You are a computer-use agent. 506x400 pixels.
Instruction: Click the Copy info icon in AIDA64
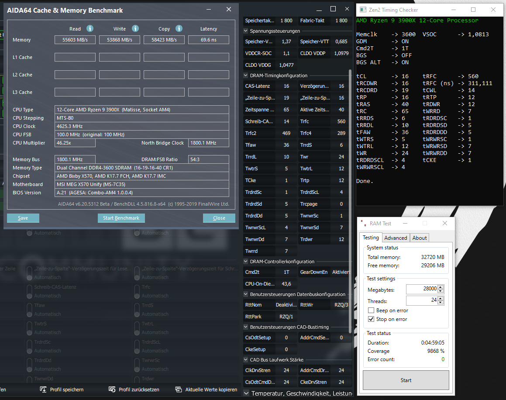[179, 28]
